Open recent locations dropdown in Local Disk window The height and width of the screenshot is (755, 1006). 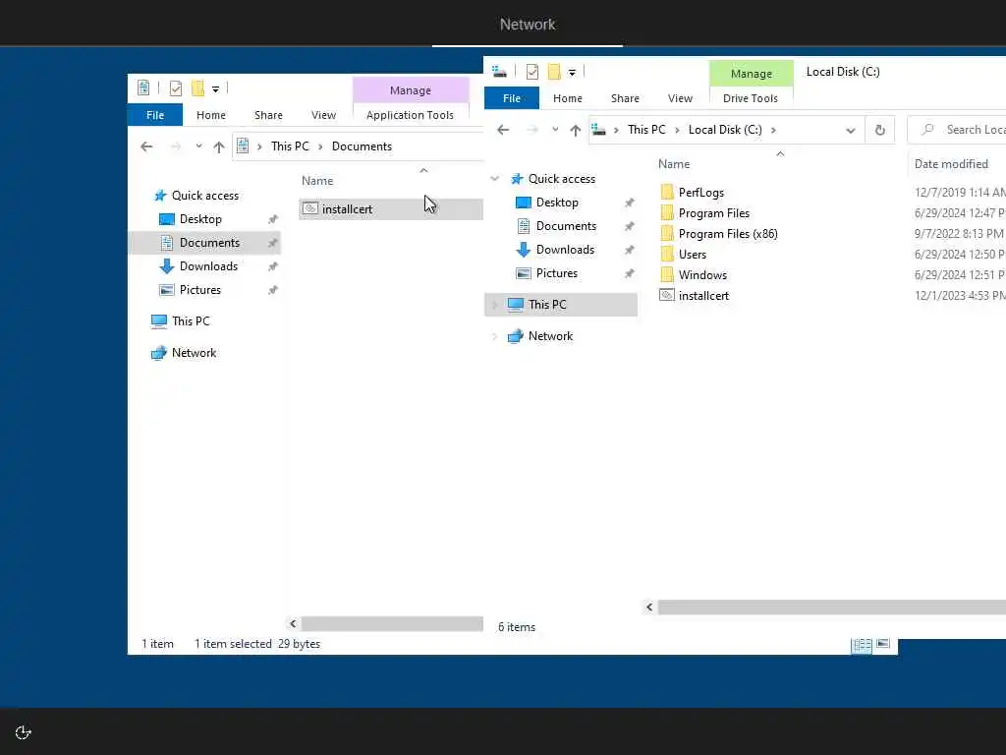click(555, 130)
